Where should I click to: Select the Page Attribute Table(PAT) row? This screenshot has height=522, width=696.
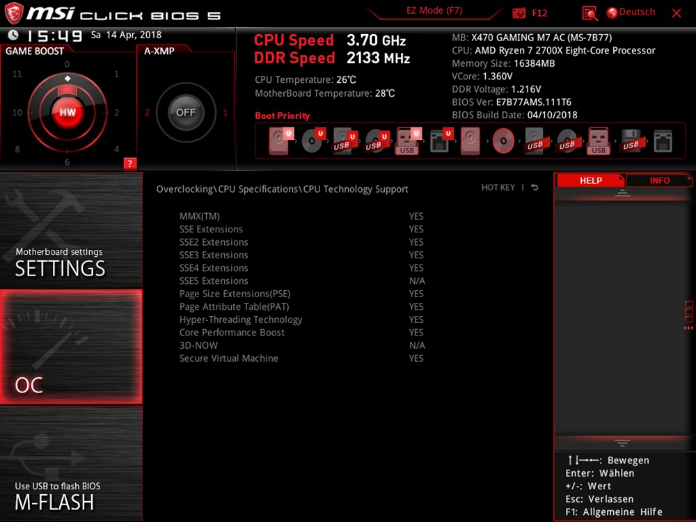coord(302,306)
